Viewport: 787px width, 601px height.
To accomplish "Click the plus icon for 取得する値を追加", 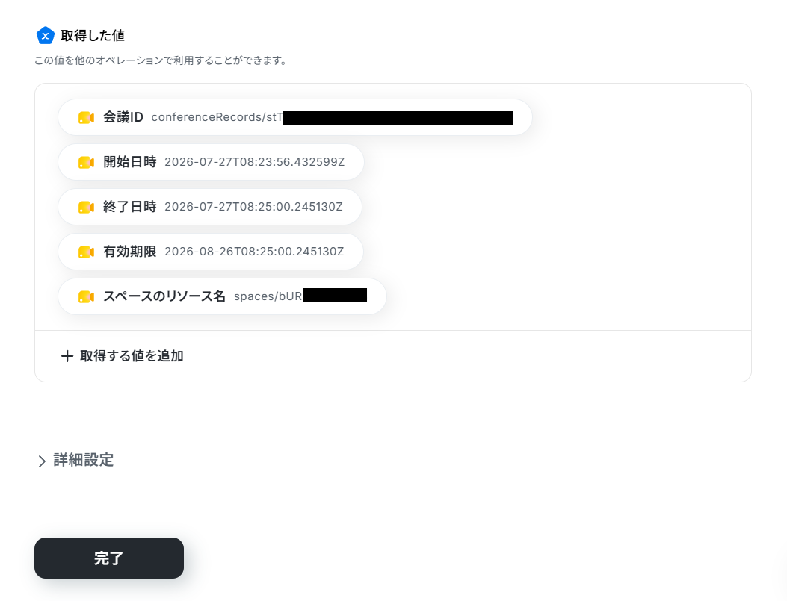I will 67,356.
